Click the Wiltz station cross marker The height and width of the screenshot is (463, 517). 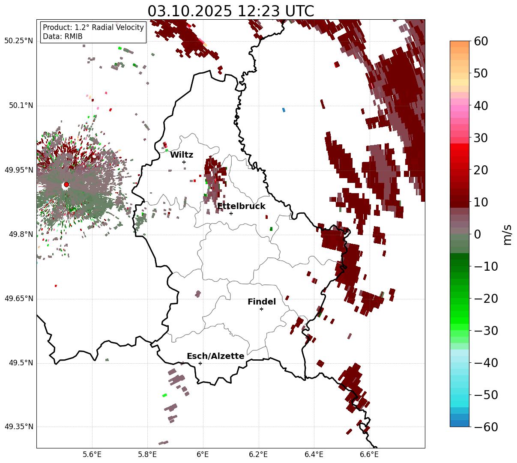coord(184,162)
